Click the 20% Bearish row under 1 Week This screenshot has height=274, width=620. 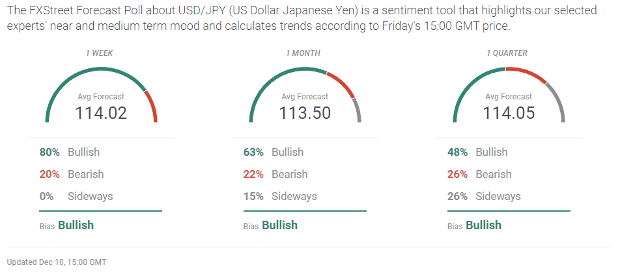click(71, 174)
